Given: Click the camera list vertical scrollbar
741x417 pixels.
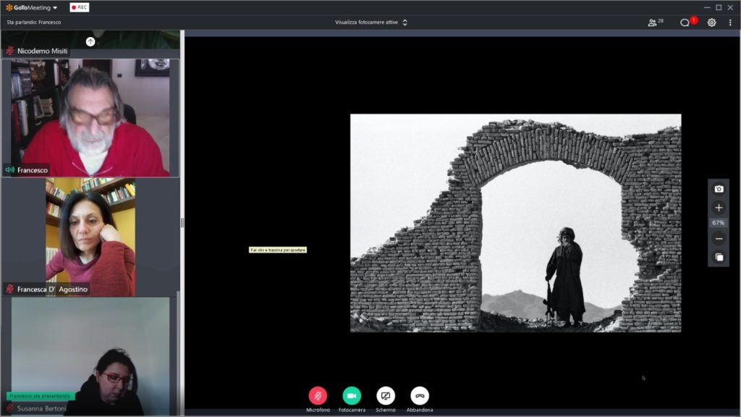Looking at the screenshot, I should click(x=178, y=353).
